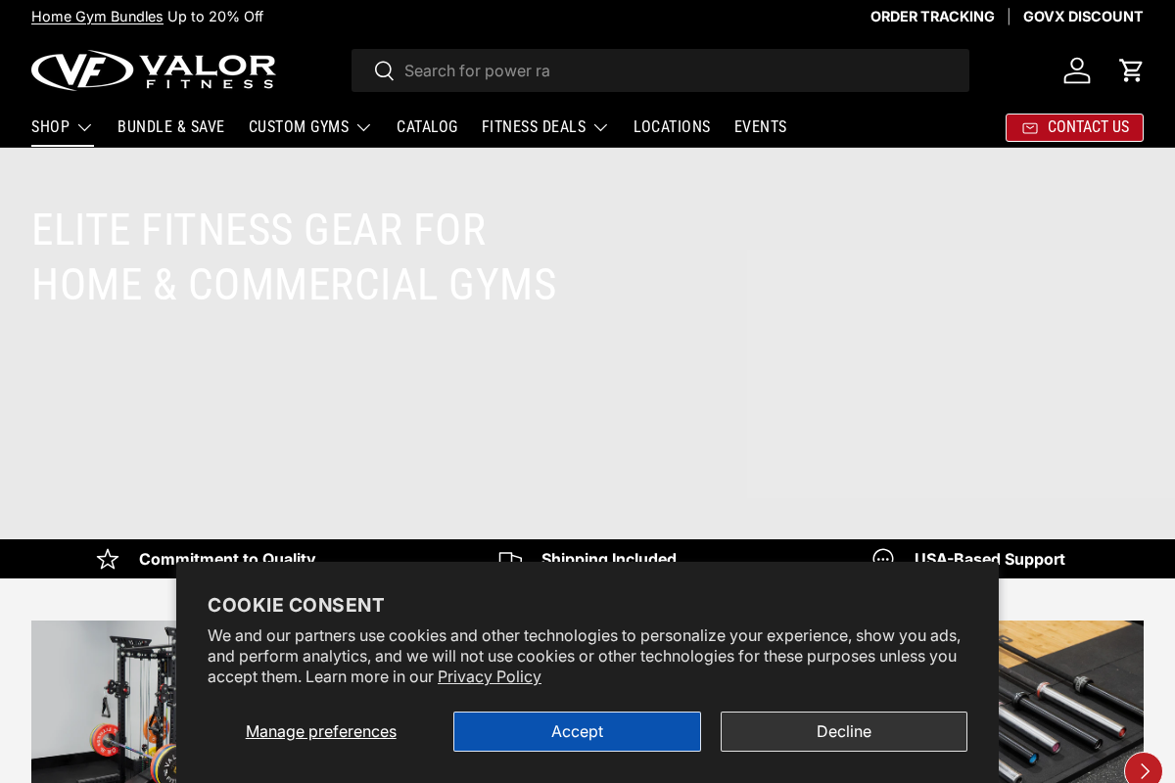1175x783 pixels.
Task: Open the shopping cart icon
Action: click(1131, 70)
